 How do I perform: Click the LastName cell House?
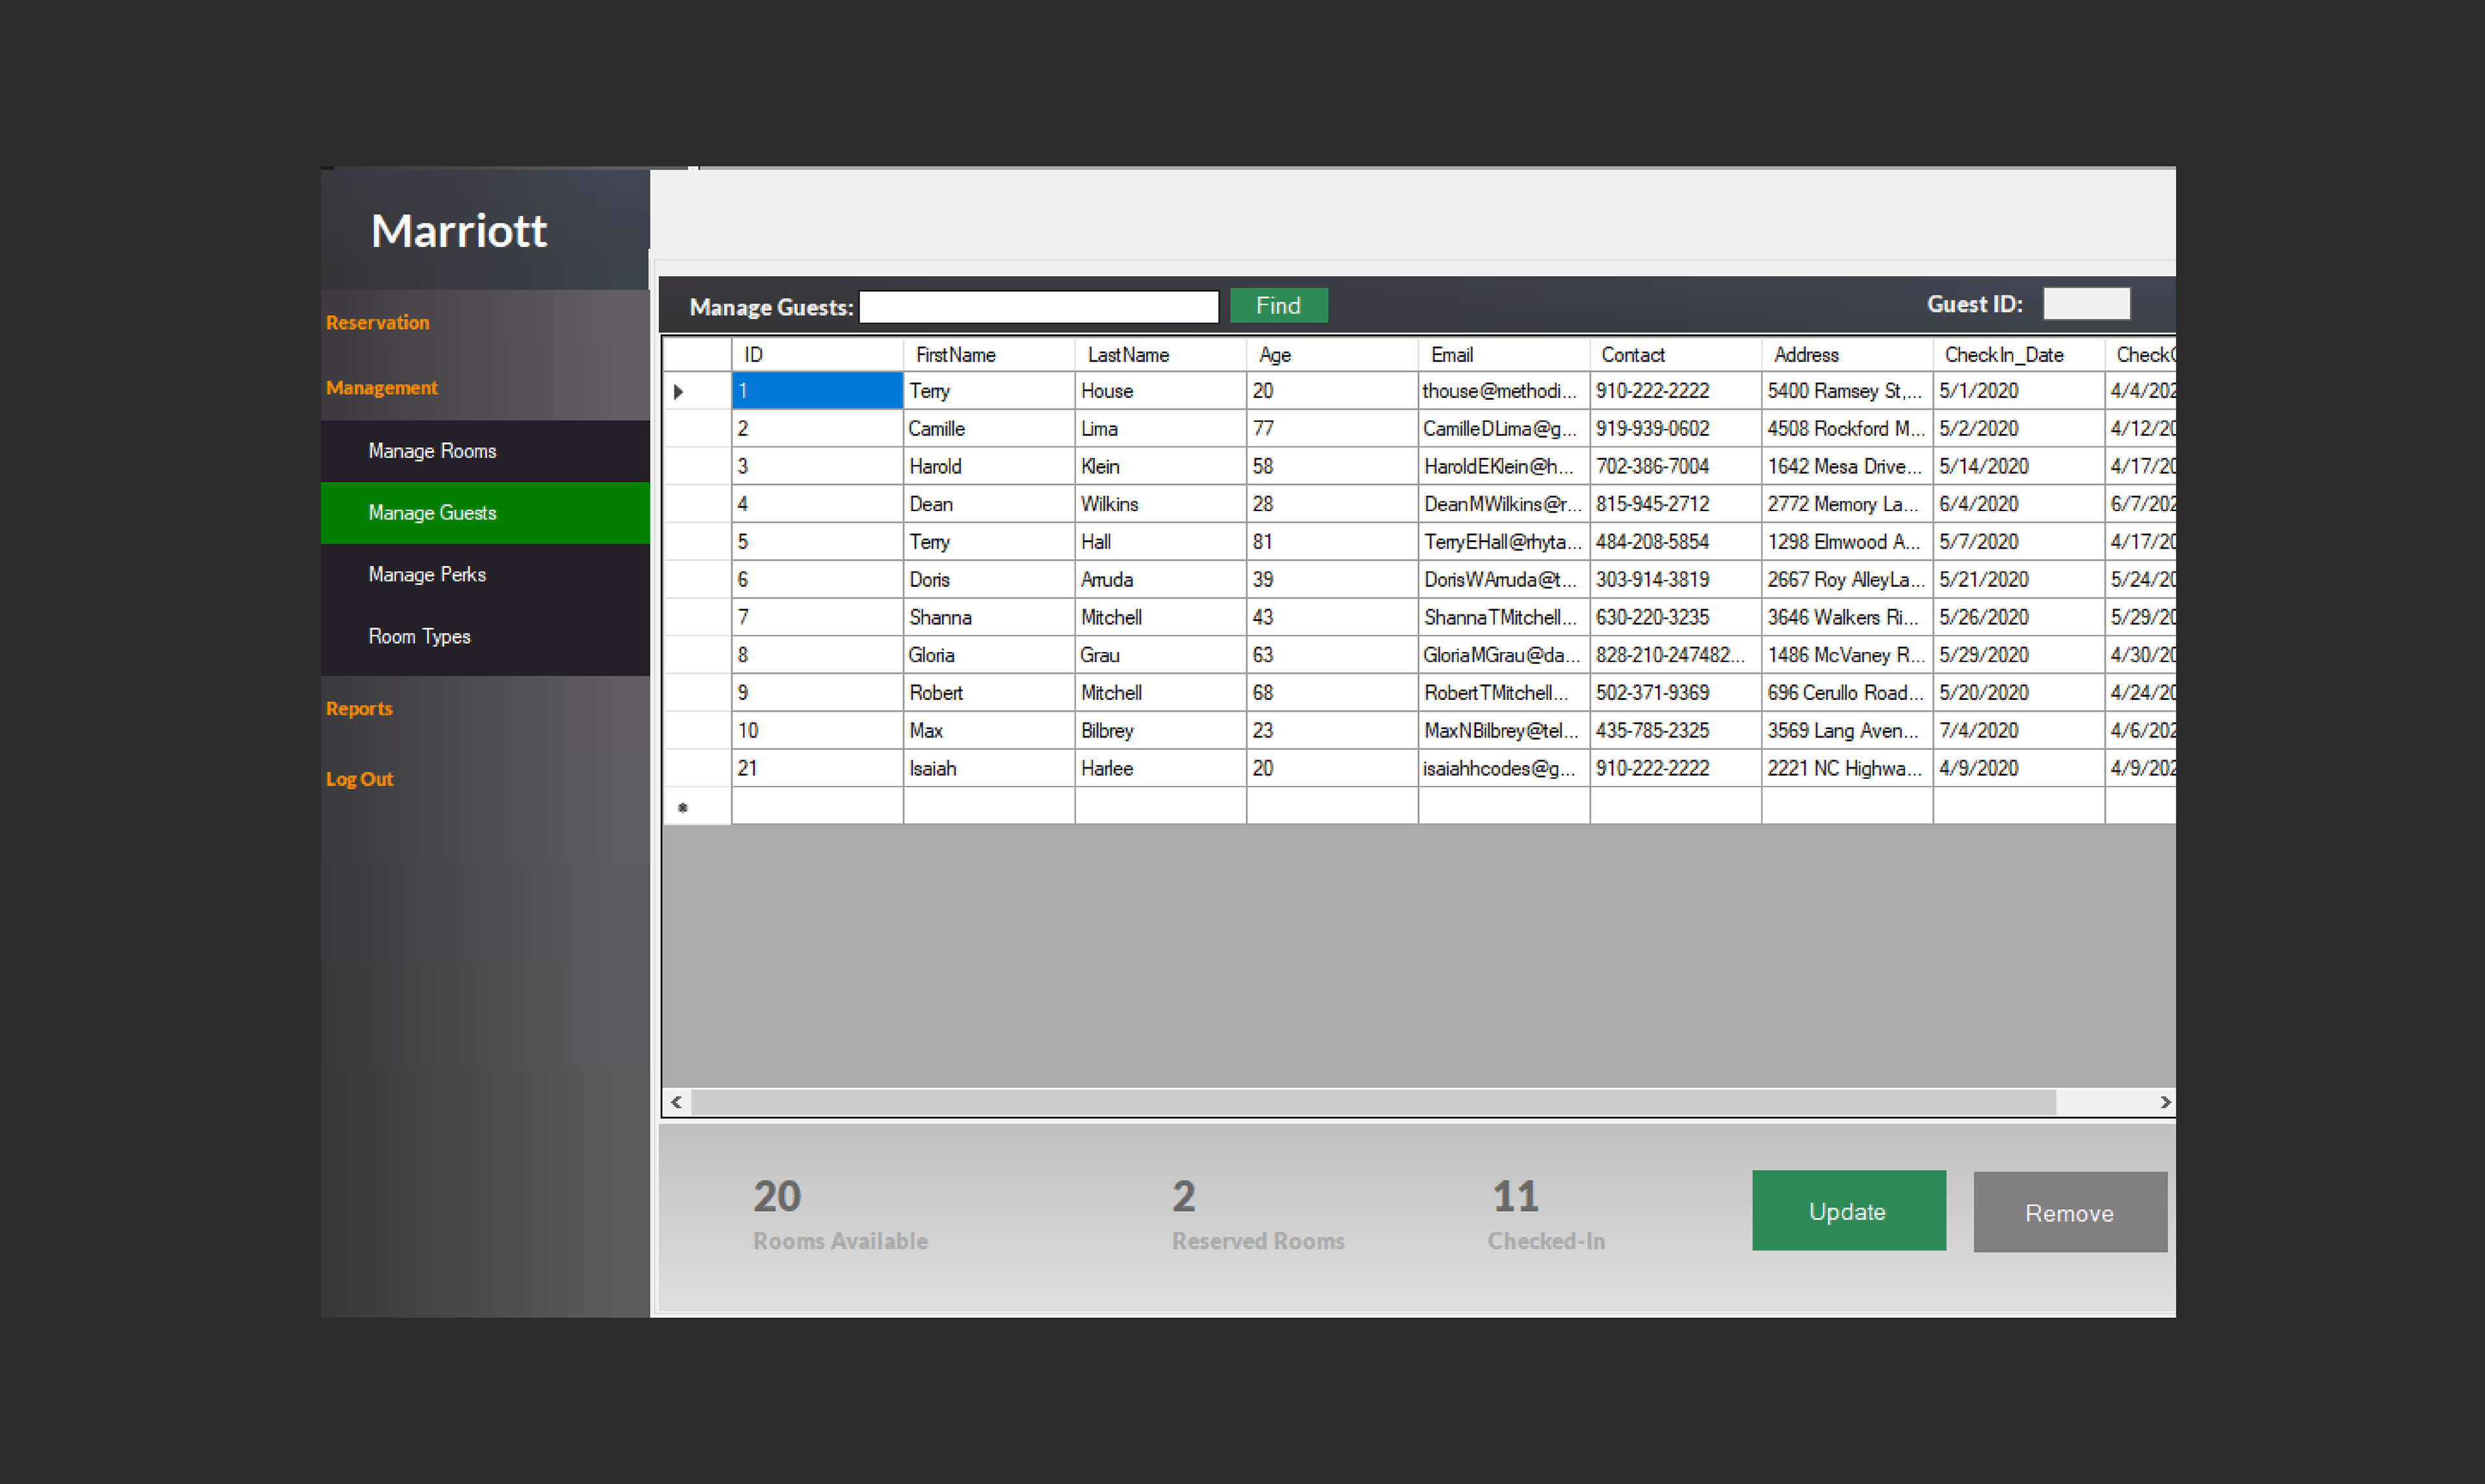(x=1162, y=391)
